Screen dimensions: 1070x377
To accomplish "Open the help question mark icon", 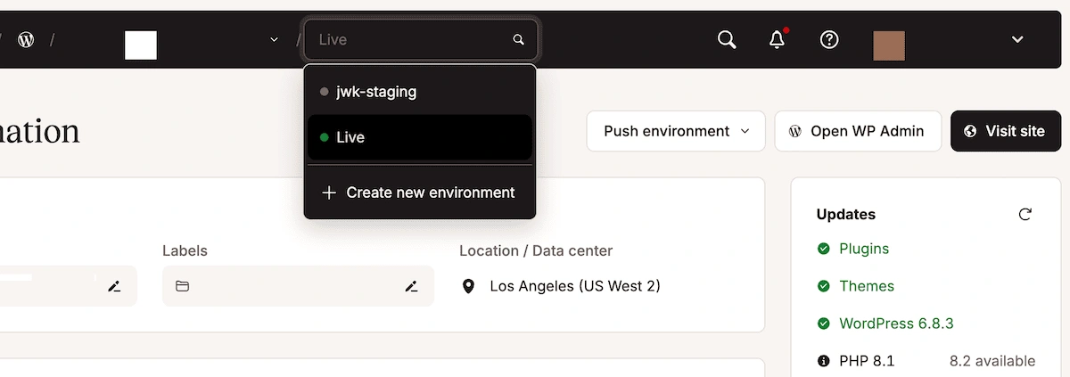I will click(x=829, y=40).
